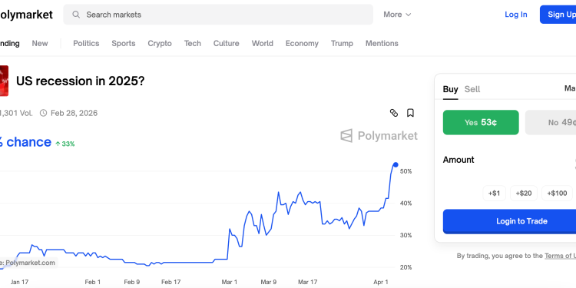Click the Polymarket logo in header
This screenshot has width=576, height=288.
(26, 15)
